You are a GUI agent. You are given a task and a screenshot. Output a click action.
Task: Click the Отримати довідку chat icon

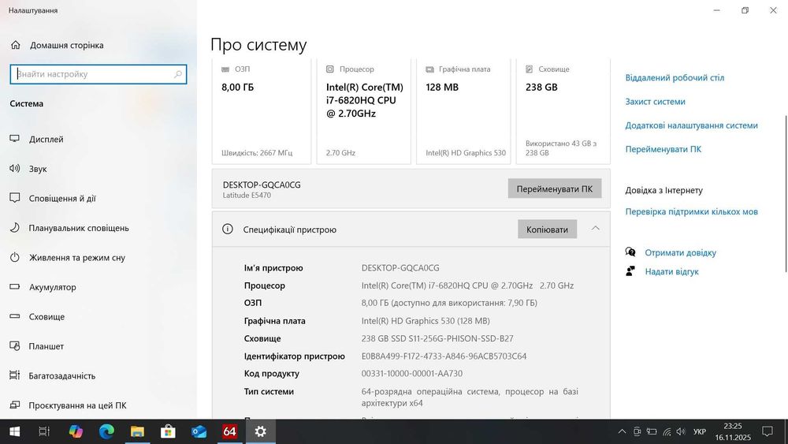[x=630, y=252]
